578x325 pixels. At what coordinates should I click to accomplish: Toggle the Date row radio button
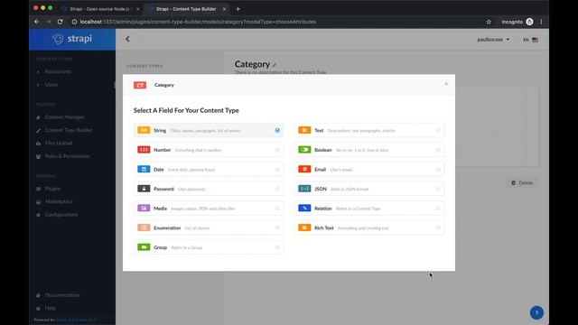pos(277,170)
